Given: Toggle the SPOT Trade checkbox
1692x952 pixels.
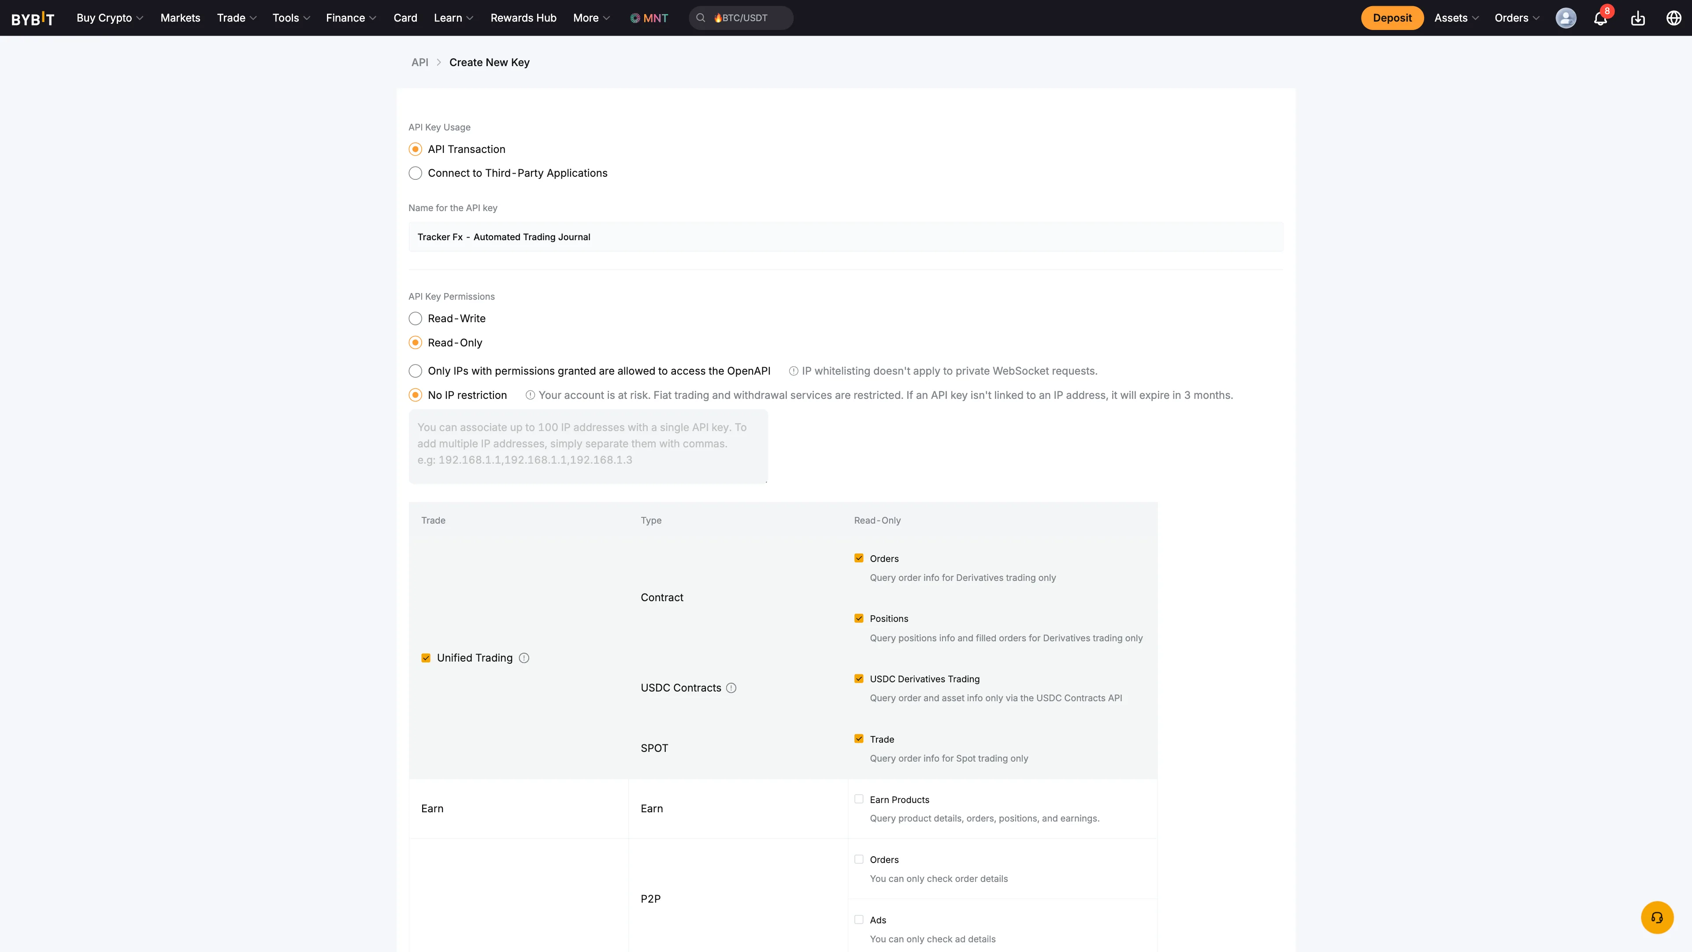Looking at the screenshot, I should [858, 739].
